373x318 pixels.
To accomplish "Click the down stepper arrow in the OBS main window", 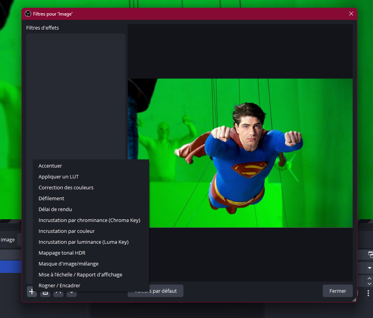I will point(369,284).
